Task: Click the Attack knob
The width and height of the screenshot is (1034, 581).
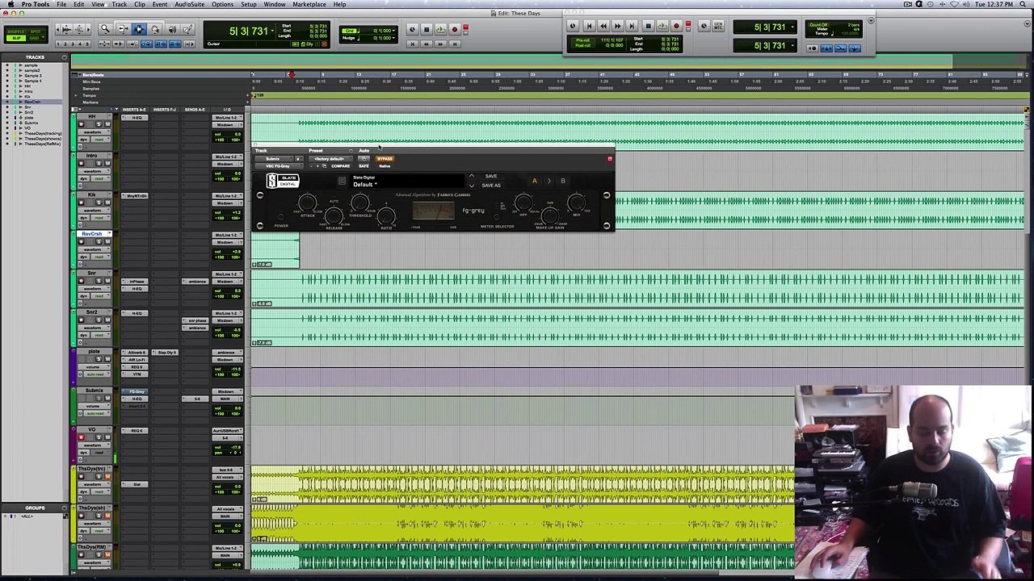Action: coord(307,202)
